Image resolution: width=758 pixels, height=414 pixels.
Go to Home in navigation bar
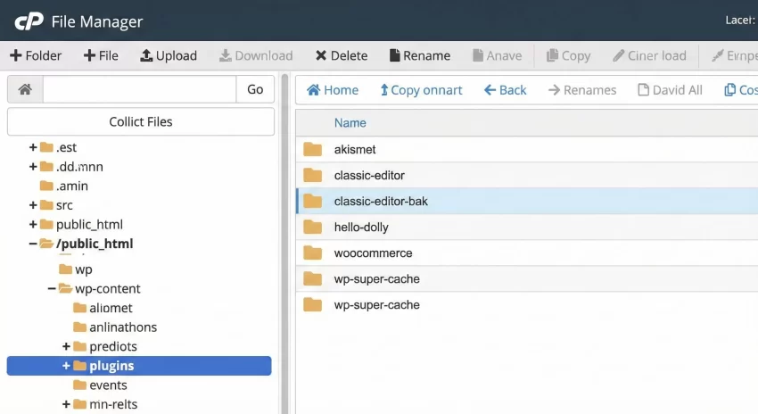(333, 90)
